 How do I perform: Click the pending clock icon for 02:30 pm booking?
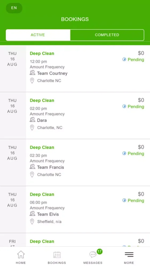tap(124, 153)
